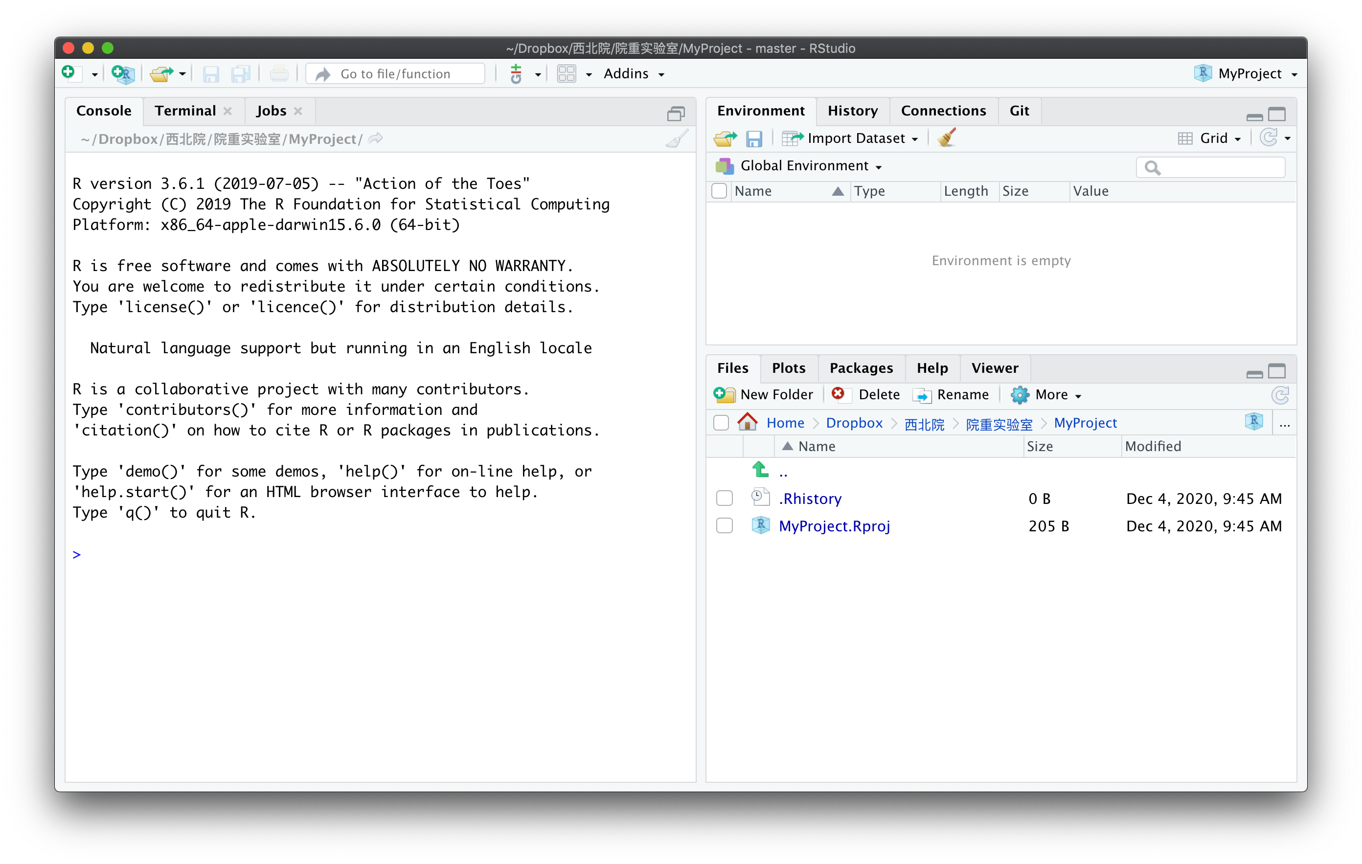Load workspace icon in Environment pane
The width and height of the screenshot is (1362, 864).
[x=725, y=138]
